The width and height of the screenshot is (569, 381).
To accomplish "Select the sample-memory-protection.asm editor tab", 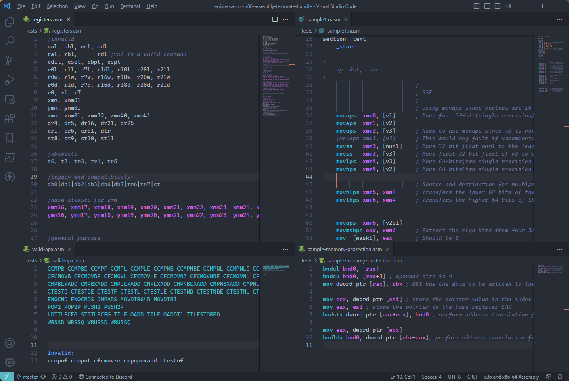I will click(x=344, y=249).
